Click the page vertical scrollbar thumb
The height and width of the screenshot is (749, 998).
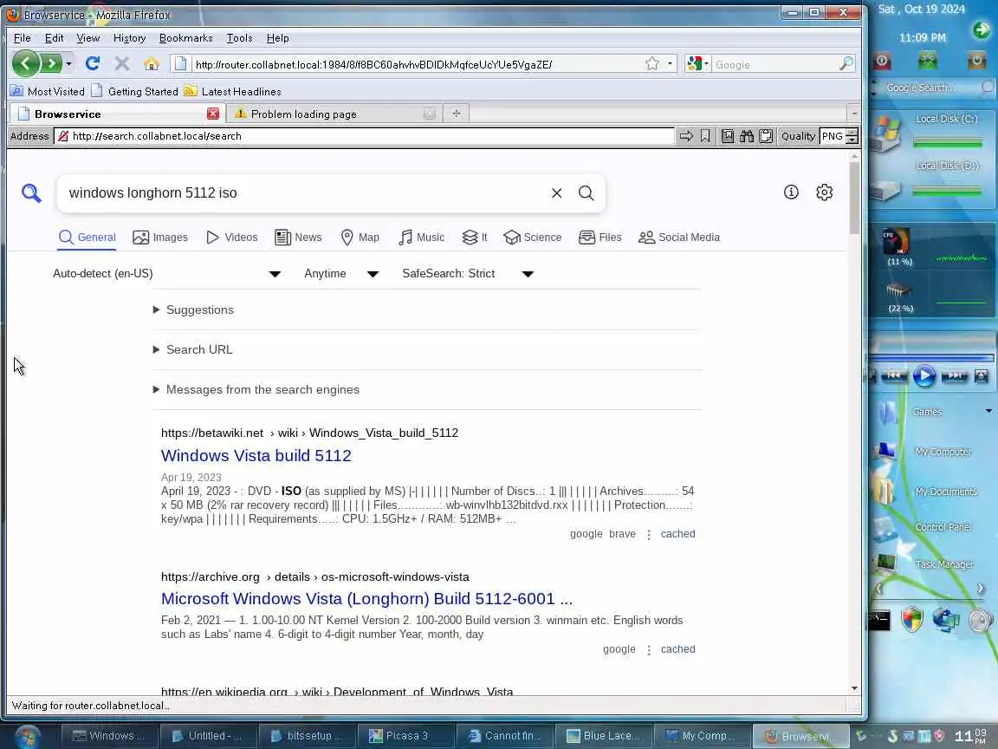pyautogui.click(x=854, y=198)
